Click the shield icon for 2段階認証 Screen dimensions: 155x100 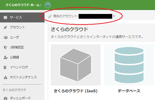coord(5,47)
